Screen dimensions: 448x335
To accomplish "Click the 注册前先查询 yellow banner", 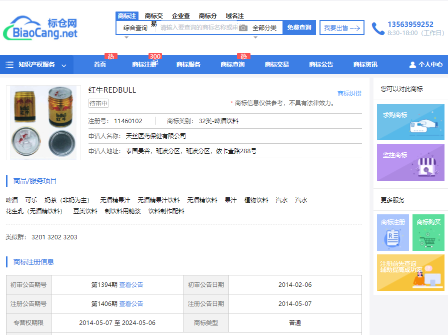I will pyautogui.click(x=410, y=272).
